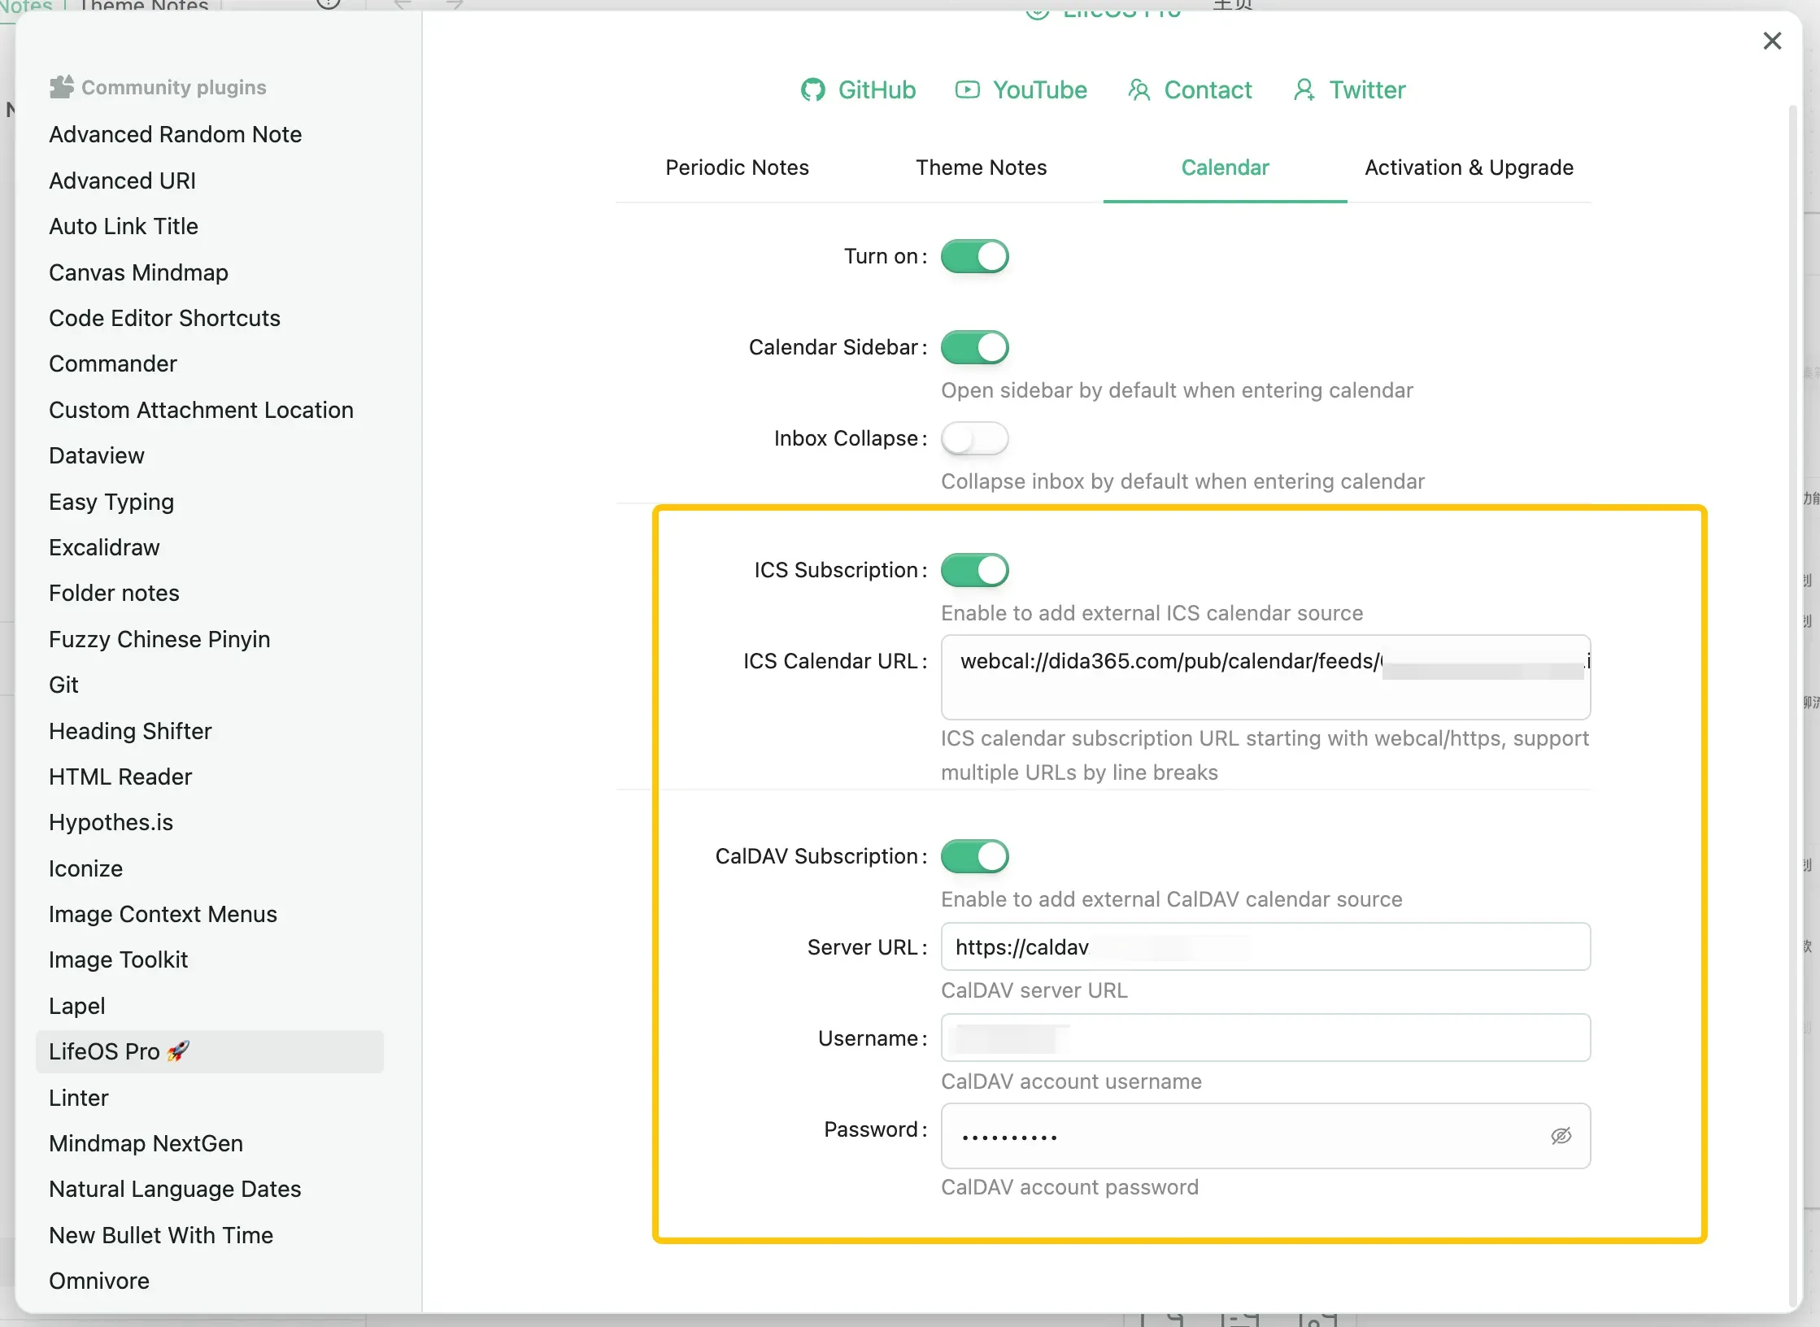Turn off the ICS Subscription switch
1820x1327 pixels.
click(x=974, y=570)
